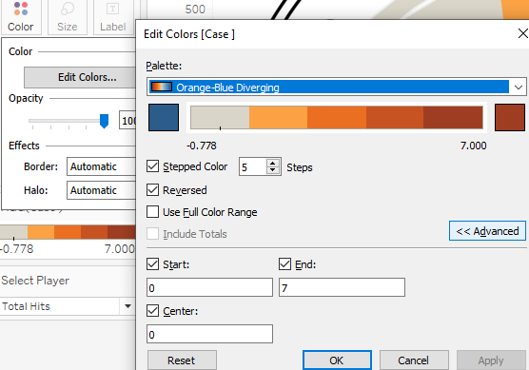Screen dimensions: 529x370
Task: Click the Steps number field
Action: [x=253, y=166]
